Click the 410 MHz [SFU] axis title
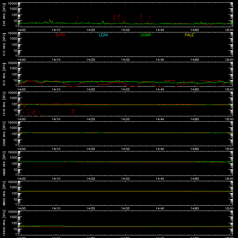This screenshot has width=238, height=238. coord(4,44)
